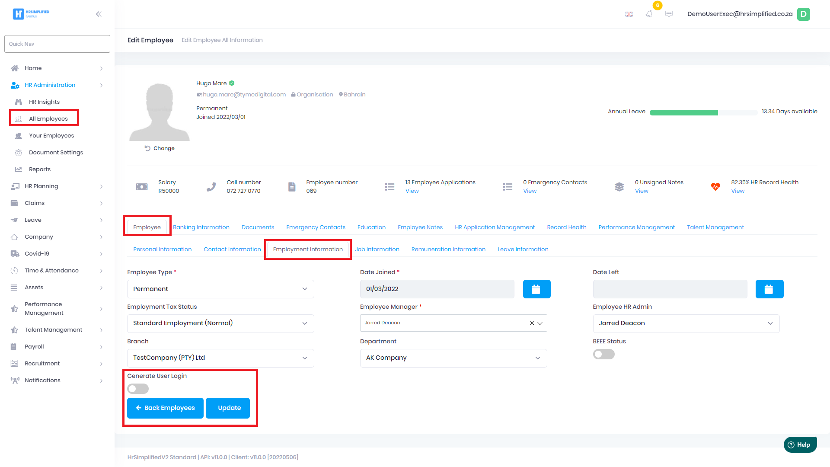Open Date Joined calendar picker
The image size is (830, 467).
(x=536, y=289)
